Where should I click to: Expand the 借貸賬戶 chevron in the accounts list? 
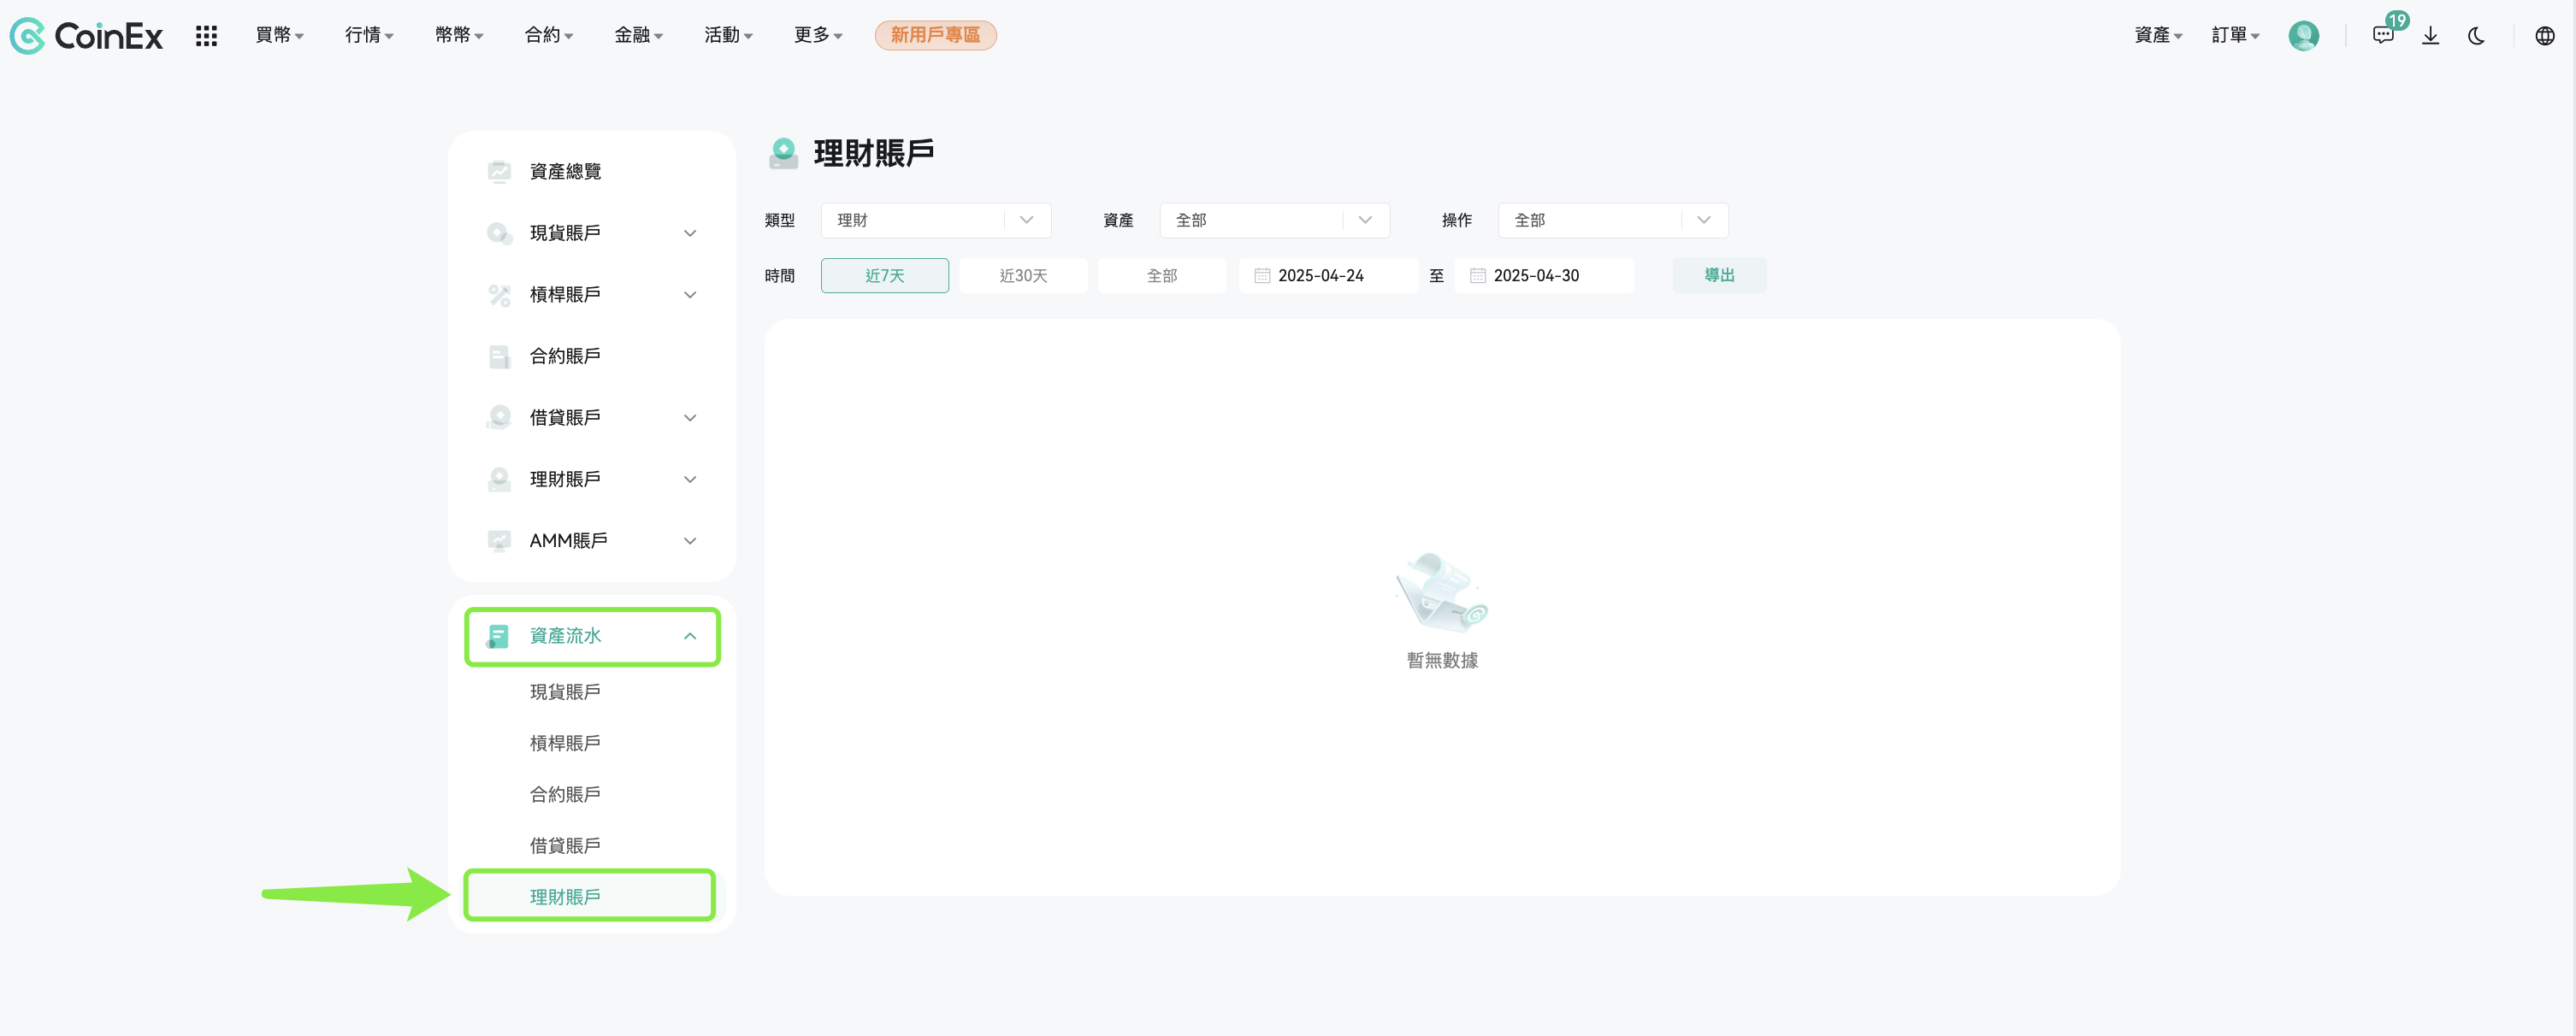pos(690,419)
